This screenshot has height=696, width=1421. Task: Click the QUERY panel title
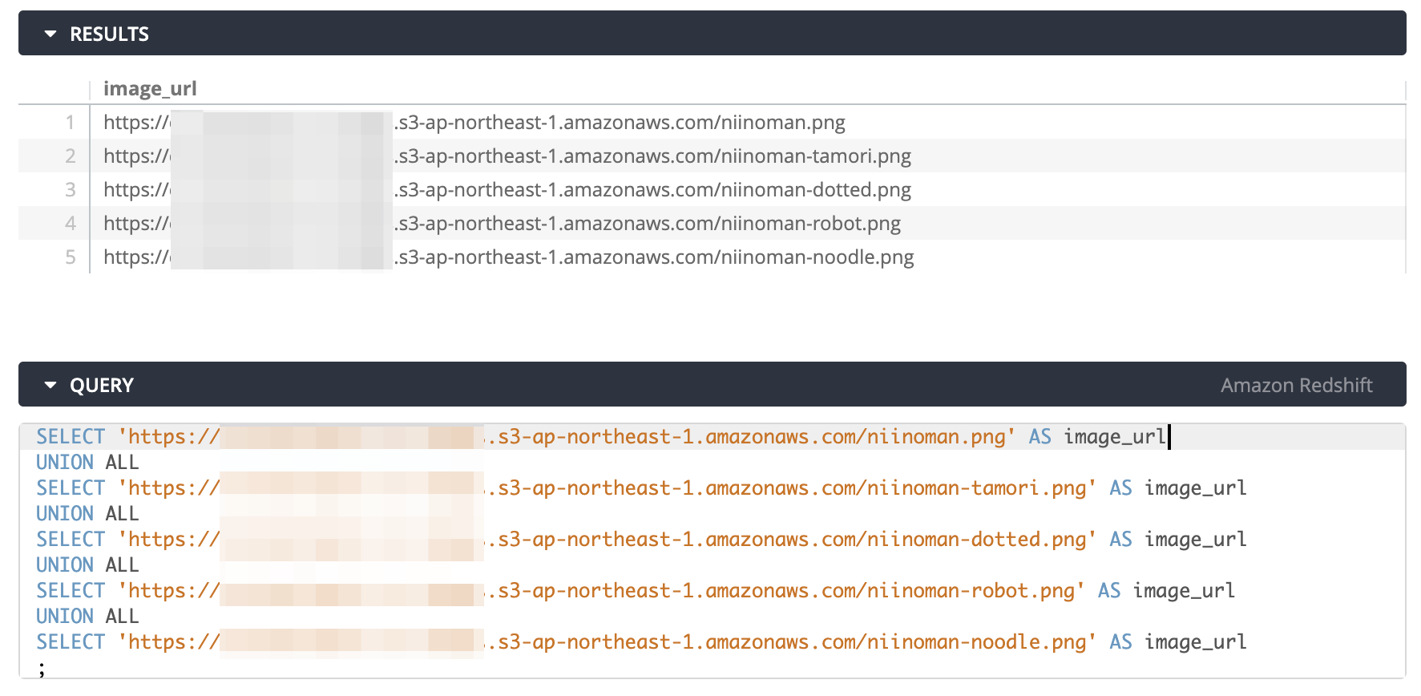click(x=101, y=385)
